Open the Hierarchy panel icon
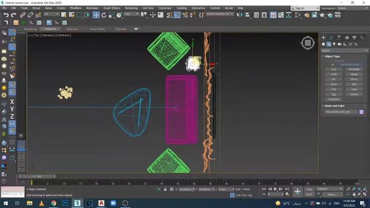The image size is (370, 208). pyautogui.click(x=339, y=38)
